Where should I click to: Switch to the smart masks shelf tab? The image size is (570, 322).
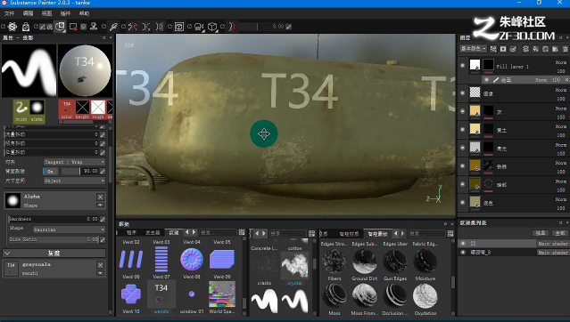coord(377,234)
